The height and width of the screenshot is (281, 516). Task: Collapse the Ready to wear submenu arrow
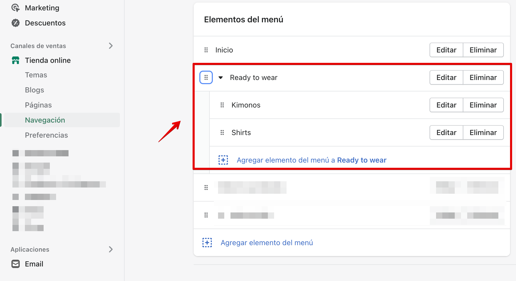coord(221,77)
